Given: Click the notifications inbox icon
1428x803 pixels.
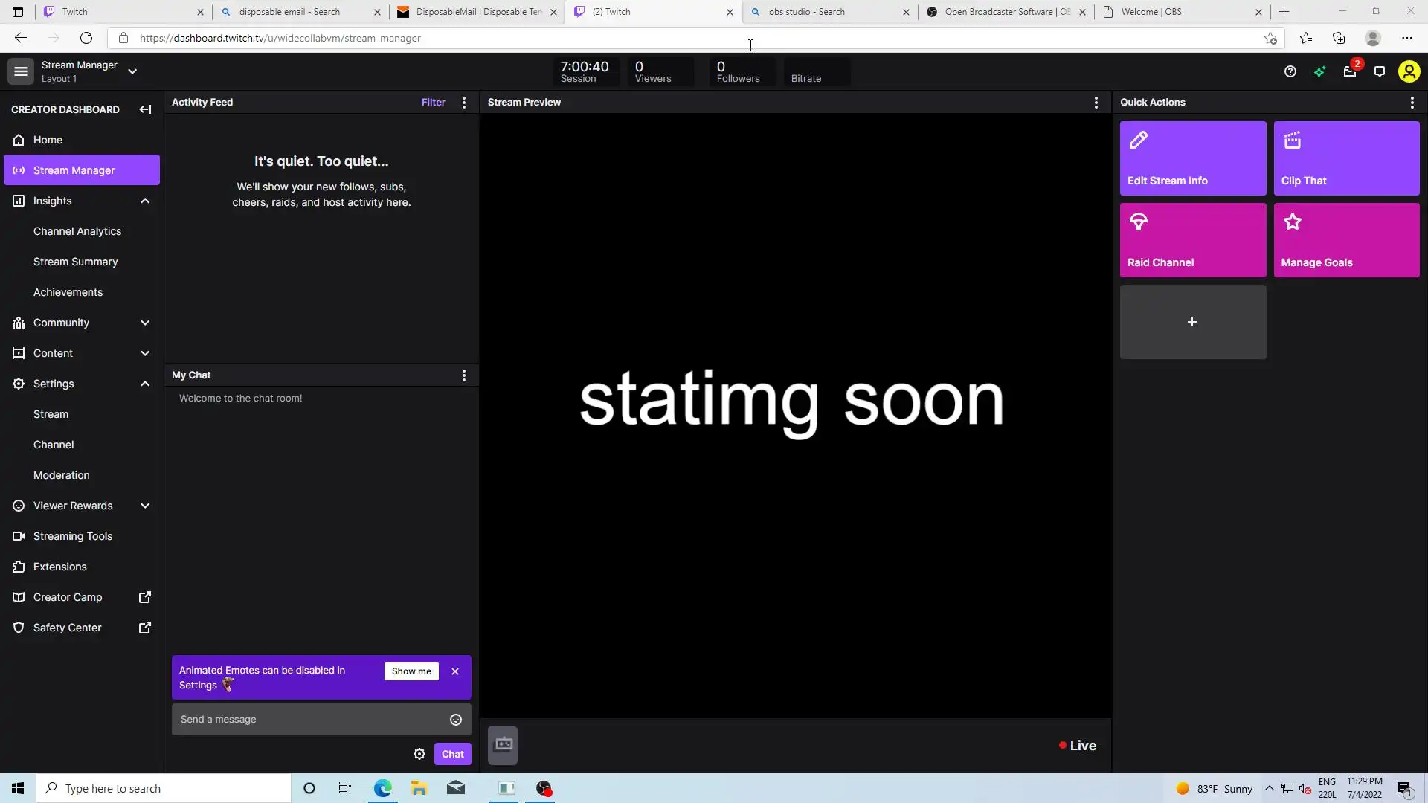Looking at the screenshot, I should 1349,71.
